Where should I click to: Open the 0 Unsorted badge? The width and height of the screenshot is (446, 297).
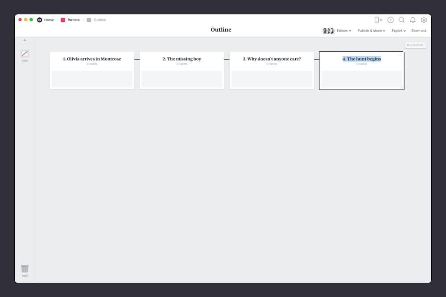point(415,45)
